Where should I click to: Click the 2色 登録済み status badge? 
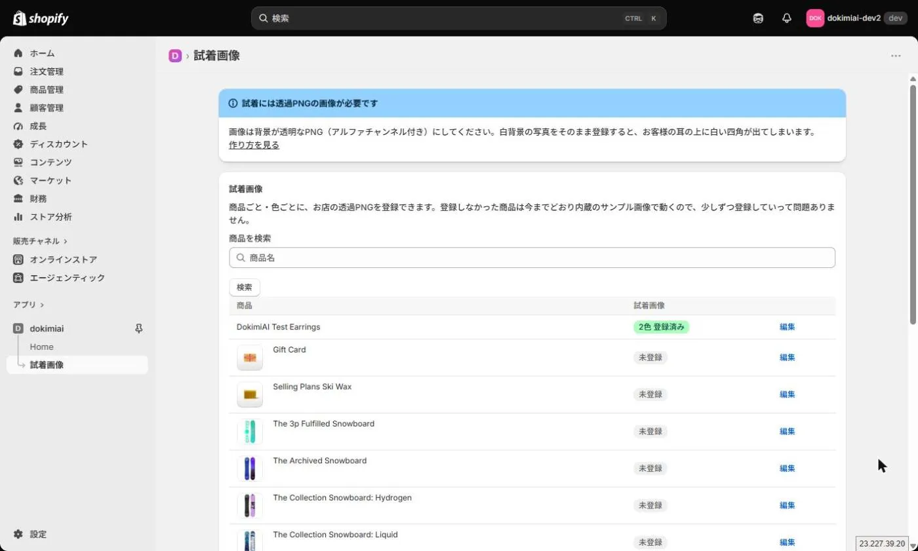tap(661, 327)
